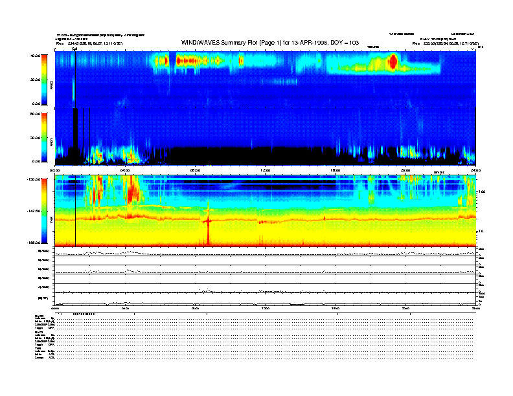
Task: Click the 24:00 time label under RAD1 panel
Action: click(x=475, y=170)
